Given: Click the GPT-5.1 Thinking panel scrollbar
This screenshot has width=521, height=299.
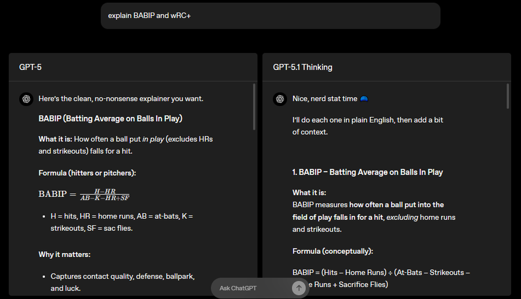Looking at the screenshot, I should coord(507,96).
